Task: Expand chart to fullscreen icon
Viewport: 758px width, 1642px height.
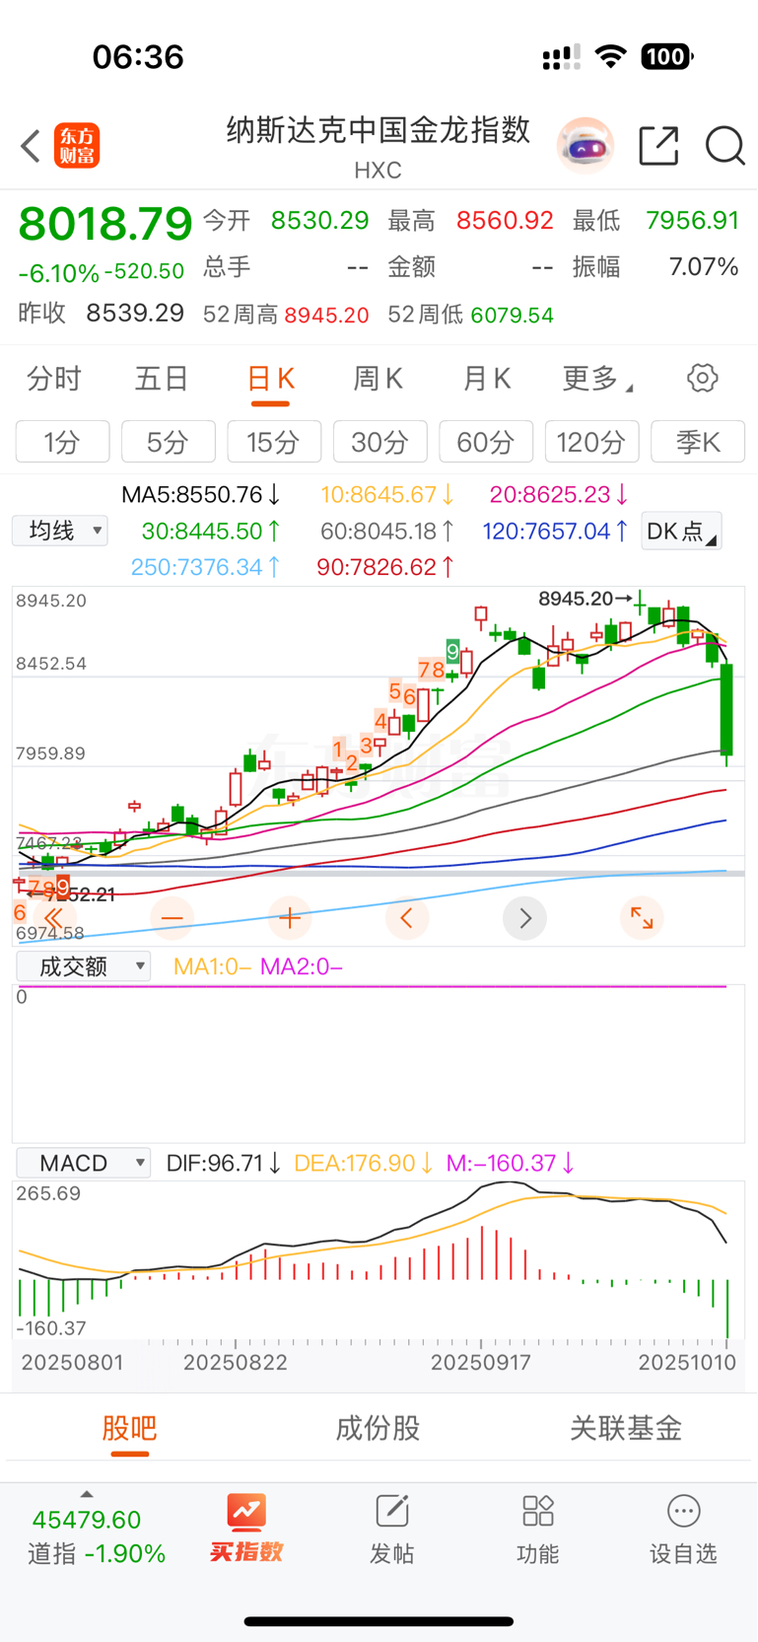Action: pyautogui.click(x=642, y=918)
